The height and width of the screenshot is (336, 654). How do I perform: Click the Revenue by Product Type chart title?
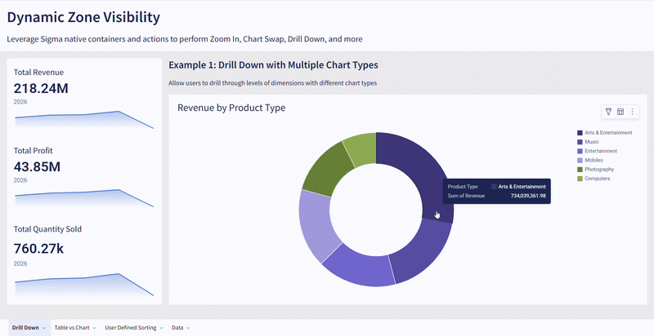point(231,108)
